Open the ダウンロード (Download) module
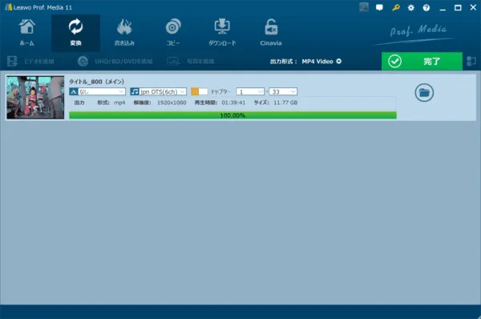 (x=222, y=33)
